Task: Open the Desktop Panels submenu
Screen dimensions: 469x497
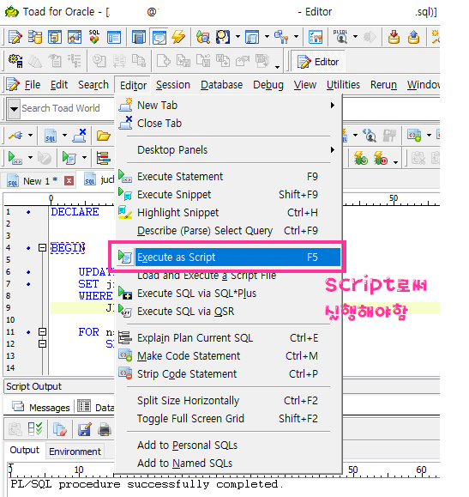Action: pos(228,149)
